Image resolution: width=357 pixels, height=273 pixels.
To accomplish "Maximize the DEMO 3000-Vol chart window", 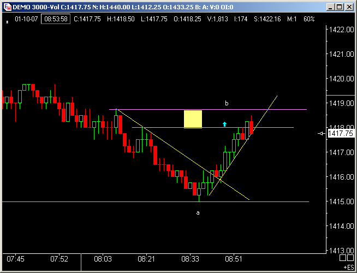I will pos(340,7).
